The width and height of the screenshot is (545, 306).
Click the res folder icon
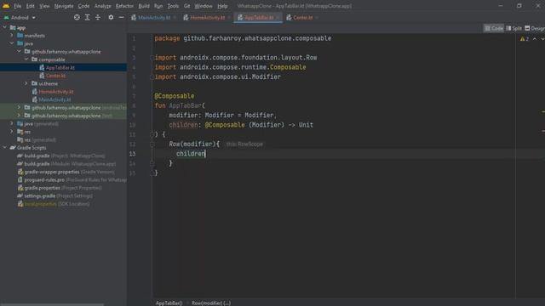[x=20, y=132]
